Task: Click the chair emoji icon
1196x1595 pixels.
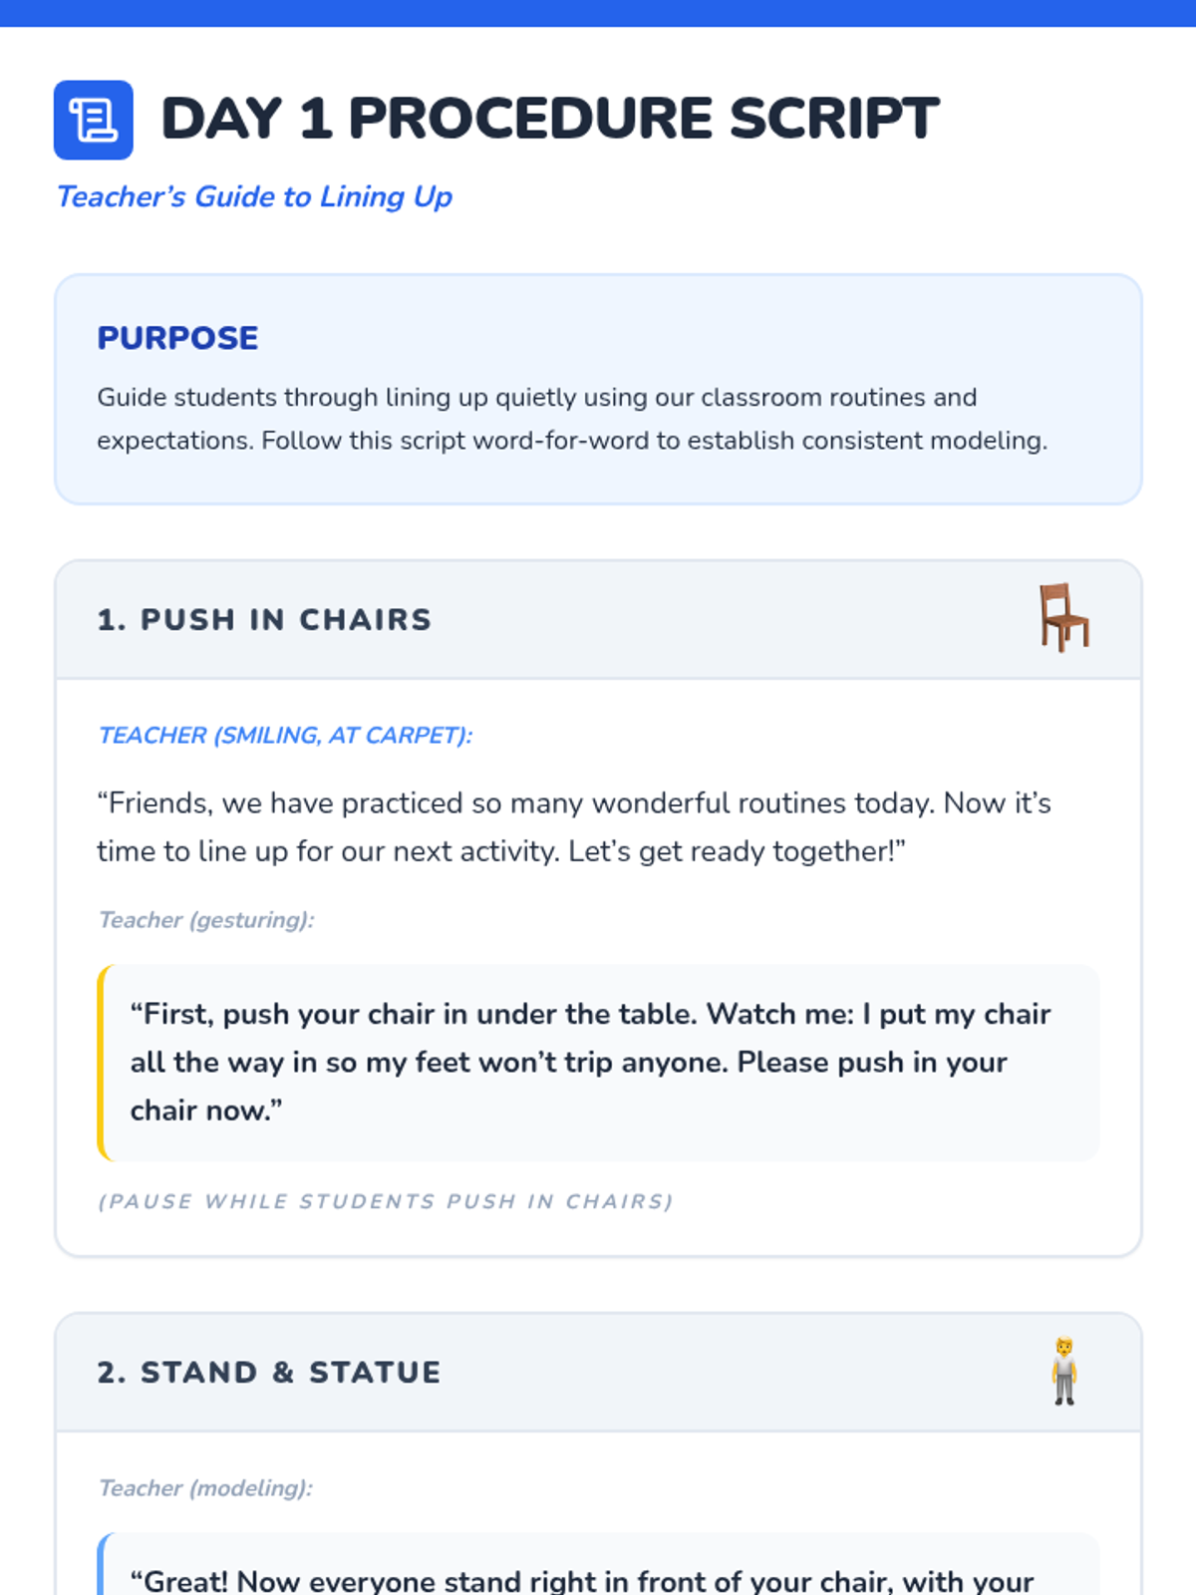Action: tap(1063, 618)
